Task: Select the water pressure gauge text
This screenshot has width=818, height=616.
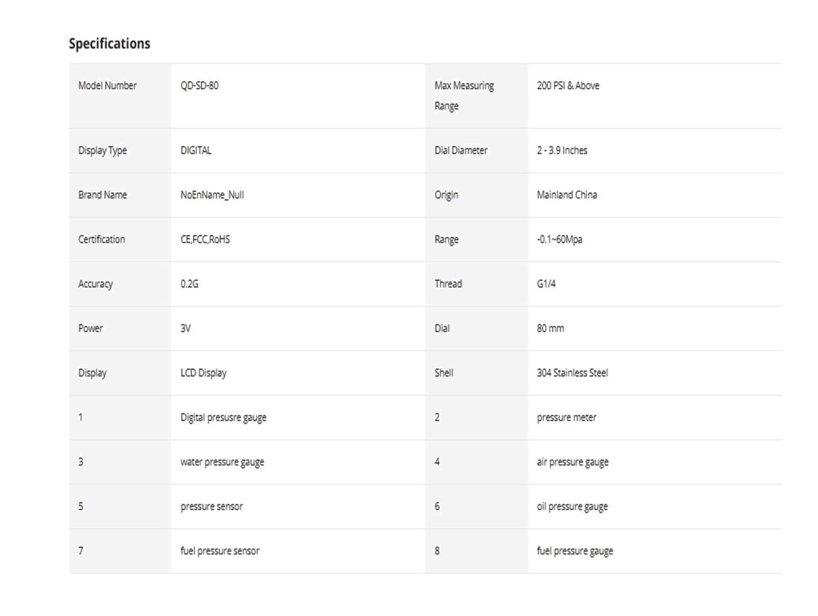Action: [x=222, y=462]
